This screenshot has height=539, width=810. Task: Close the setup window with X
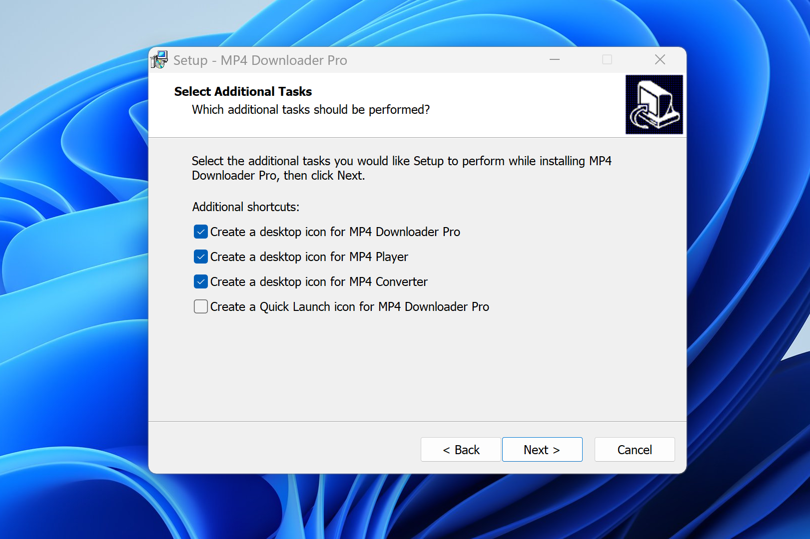coord(660,60)
